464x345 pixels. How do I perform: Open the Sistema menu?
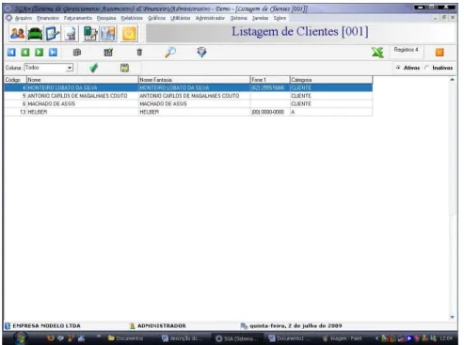[239, 18]
